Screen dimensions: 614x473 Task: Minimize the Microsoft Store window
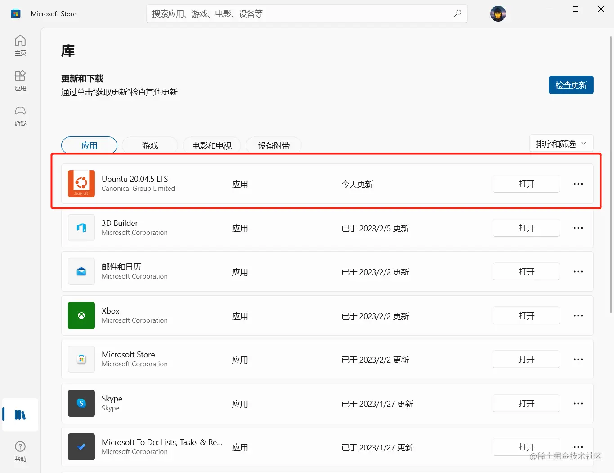pyautogui.click(x=549, y=9)
